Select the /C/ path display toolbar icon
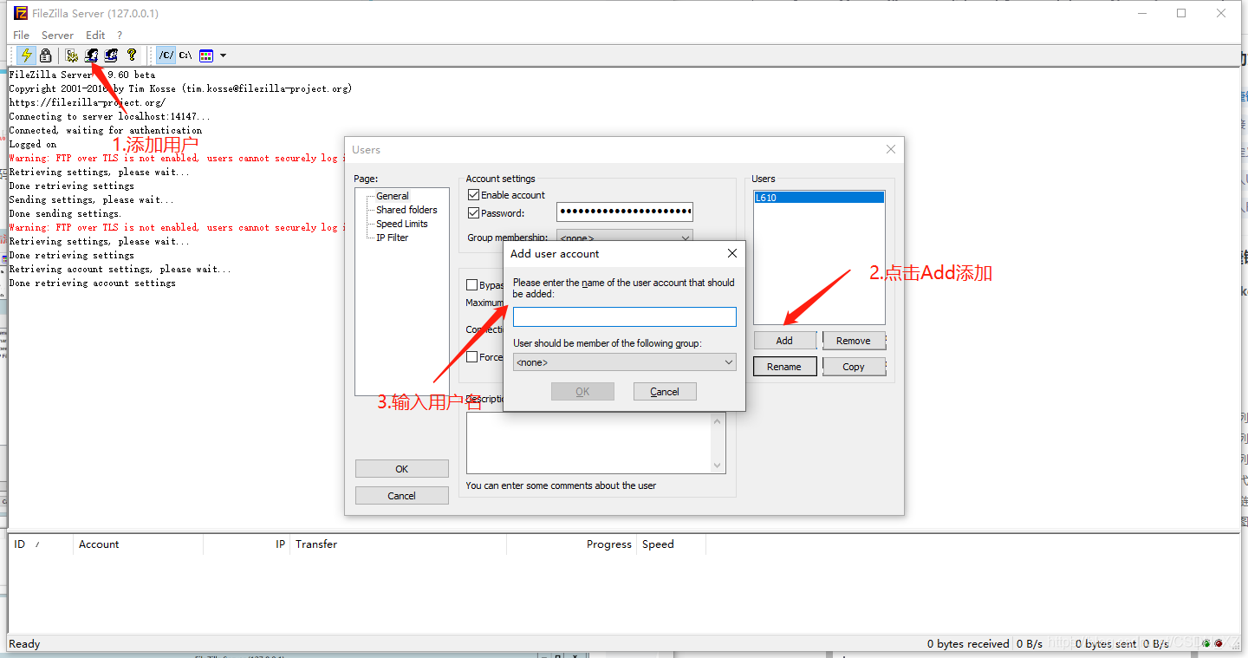This screenshot has height=658, width=1248. [166, 55]
